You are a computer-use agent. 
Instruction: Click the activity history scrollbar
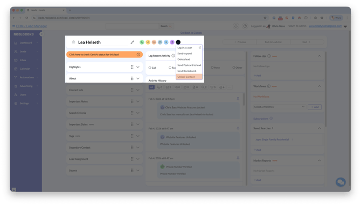[x=244, y=99]
